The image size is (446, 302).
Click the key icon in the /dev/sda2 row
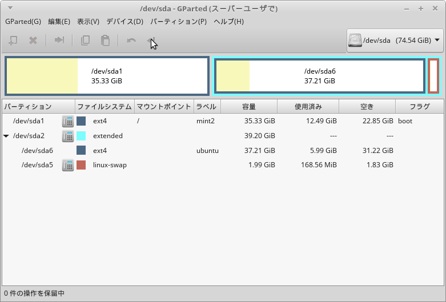[x=68, y=136]
